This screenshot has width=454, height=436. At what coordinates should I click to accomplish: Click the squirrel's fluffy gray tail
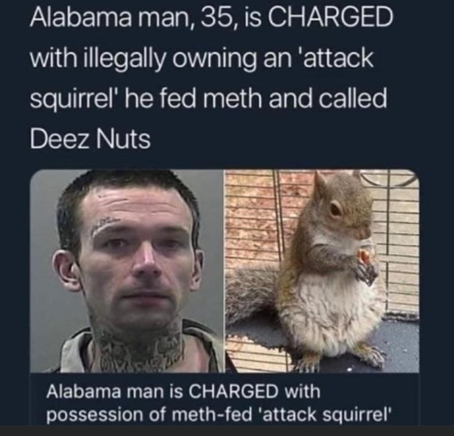251,293
